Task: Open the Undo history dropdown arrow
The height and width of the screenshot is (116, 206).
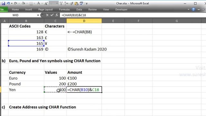Action: pos(12,4)
